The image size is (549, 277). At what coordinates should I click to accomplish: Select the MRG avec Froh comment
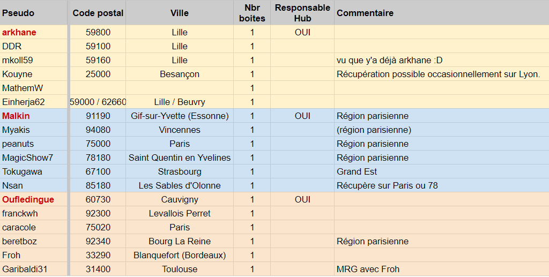coord(368,269)
